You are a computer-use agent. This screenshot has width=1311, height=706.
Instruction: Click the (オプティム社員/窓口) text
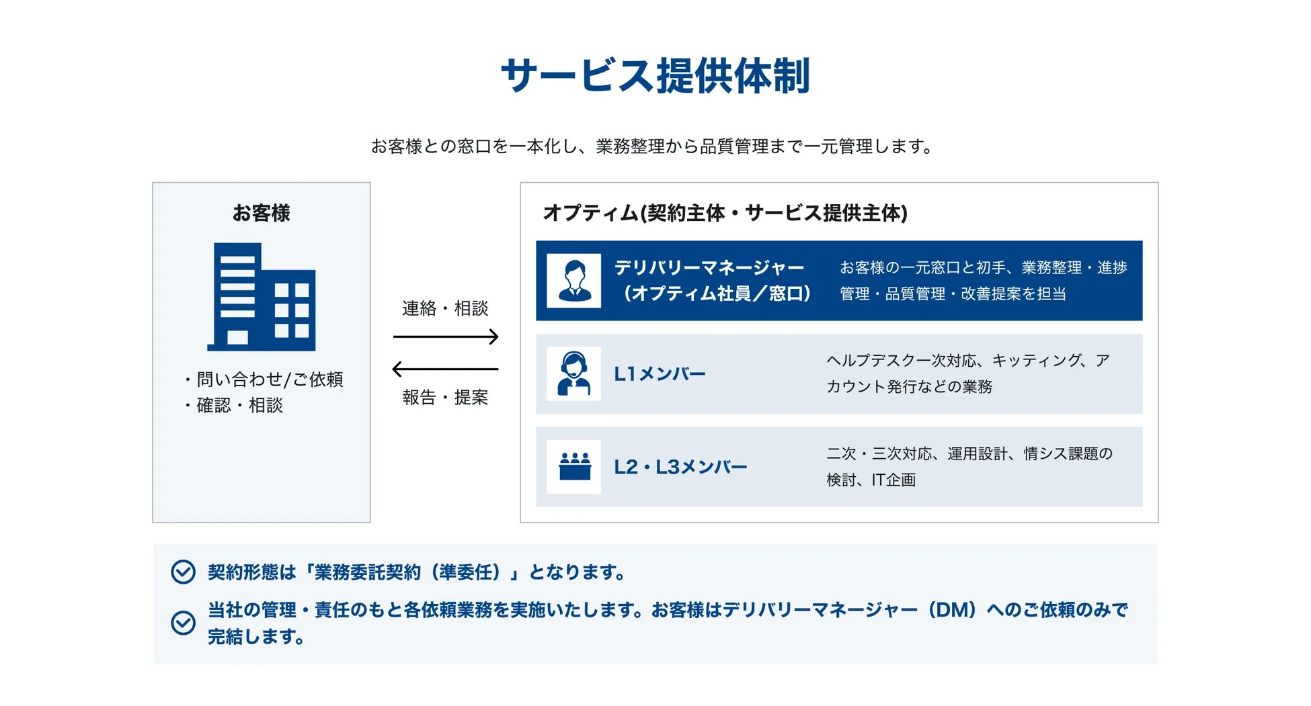717,294
